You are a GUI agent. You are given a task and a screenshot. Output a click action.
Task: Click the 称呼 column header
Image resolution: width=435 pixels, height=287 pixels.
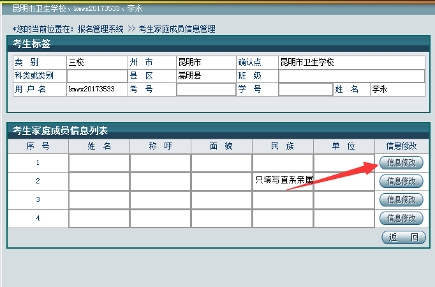(x=160, y=146)
